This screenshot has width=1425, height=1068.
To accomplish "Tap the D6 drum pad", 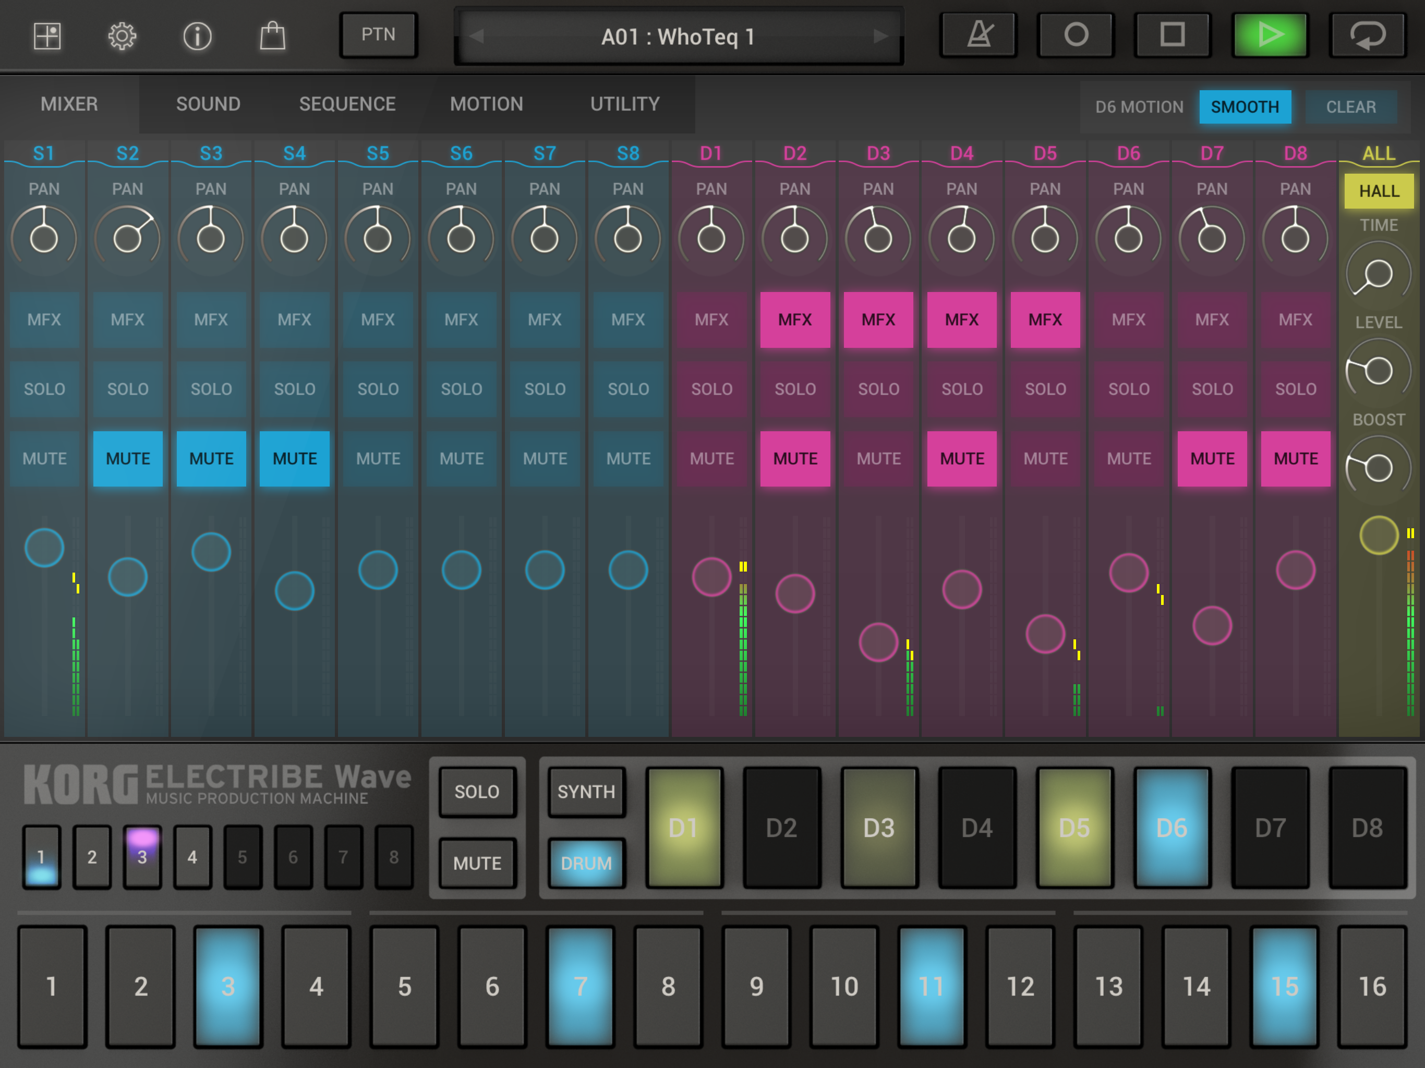I will 1172,828.
